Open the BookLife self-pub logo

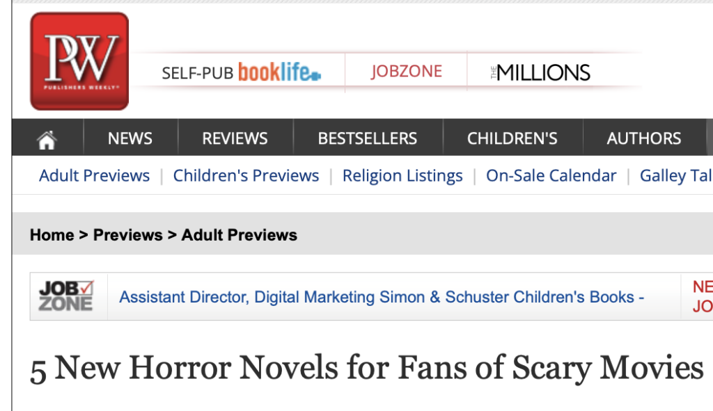tap(241, 72)
